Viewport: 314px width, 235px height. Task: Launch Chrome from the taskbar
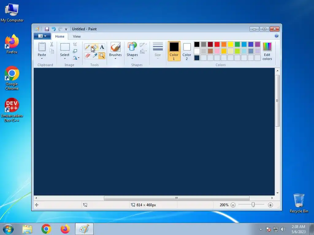46,229
